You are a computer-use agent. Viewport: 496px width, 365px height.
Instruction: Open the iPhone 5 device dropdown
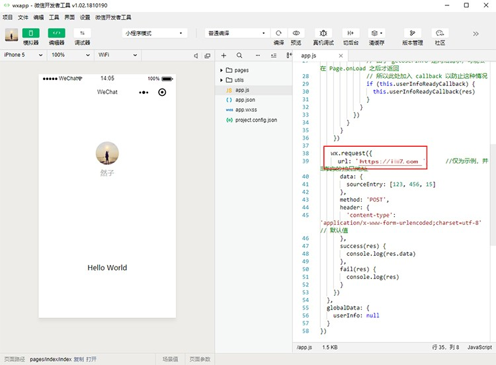tap(22, 55)
